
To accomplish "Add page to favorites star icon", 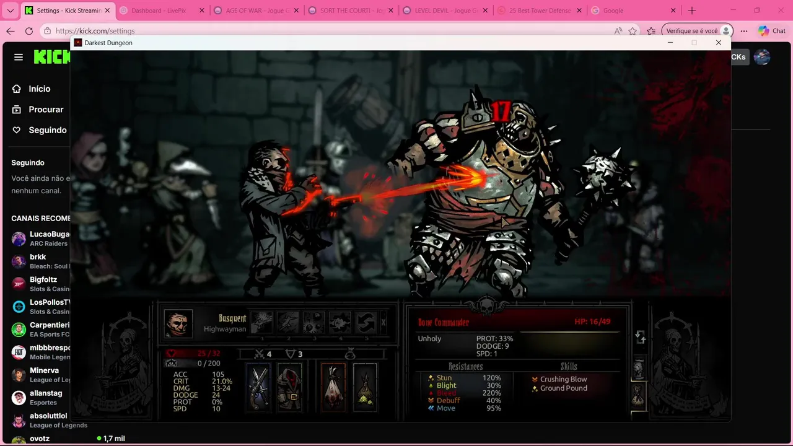I will click(633, 31).
